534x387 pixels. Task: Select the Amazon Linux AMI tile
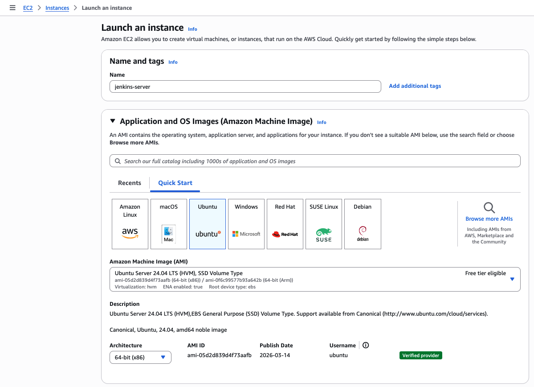click(x=130, y=224)
